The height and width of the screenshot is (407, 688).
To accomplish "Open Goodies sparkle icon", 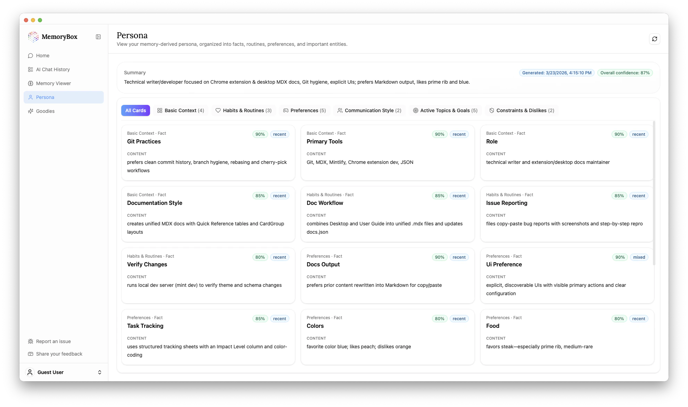I will point(31,111).
